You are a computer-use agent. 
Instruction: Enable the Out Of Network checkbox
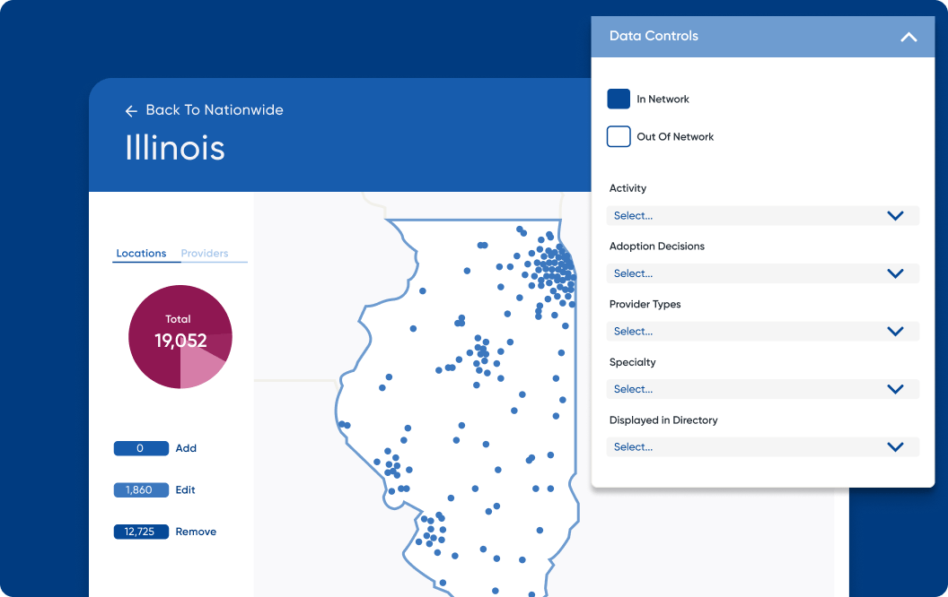click(619, 136)
